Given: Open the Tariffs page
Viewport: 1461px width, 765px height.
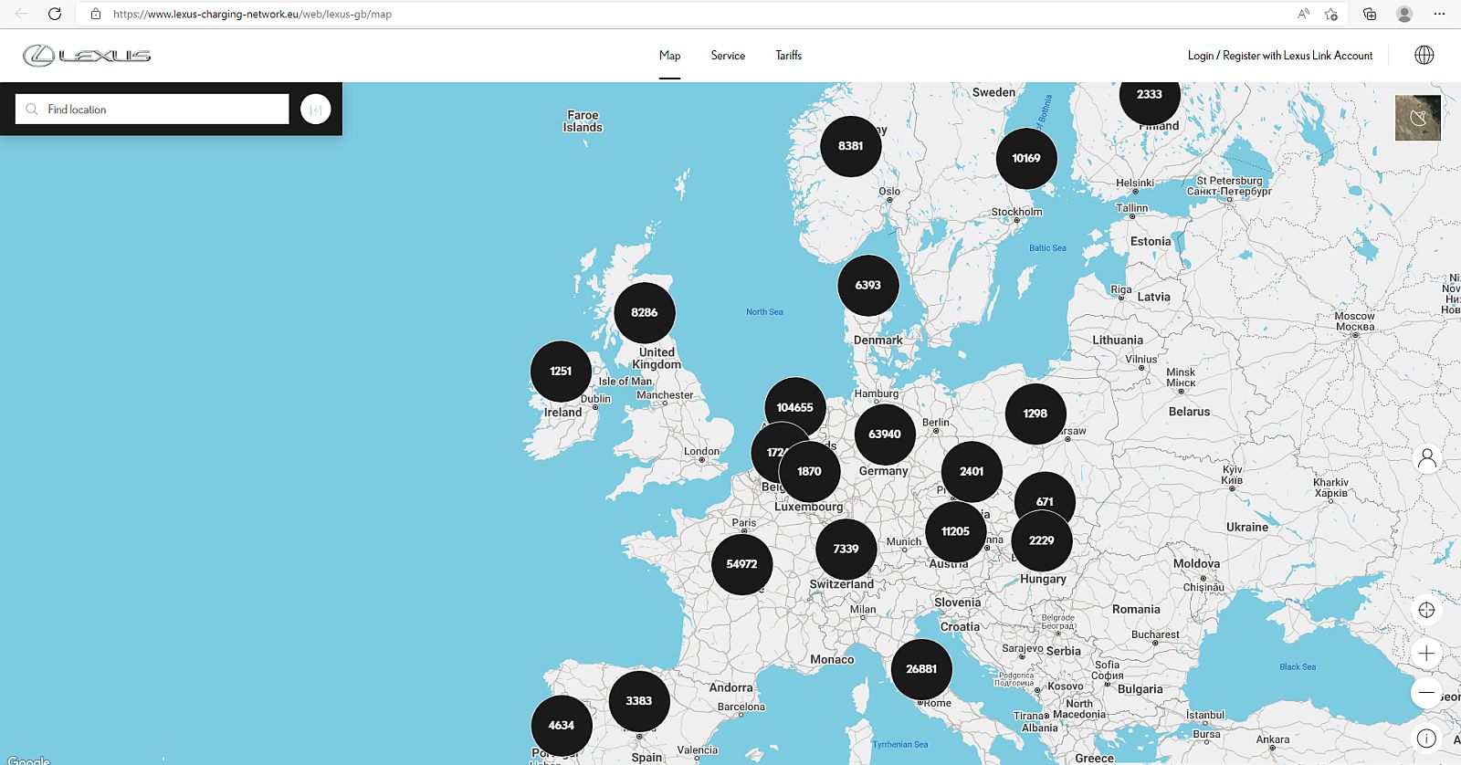Looking at the screenshot, I should tap(788, 56).
